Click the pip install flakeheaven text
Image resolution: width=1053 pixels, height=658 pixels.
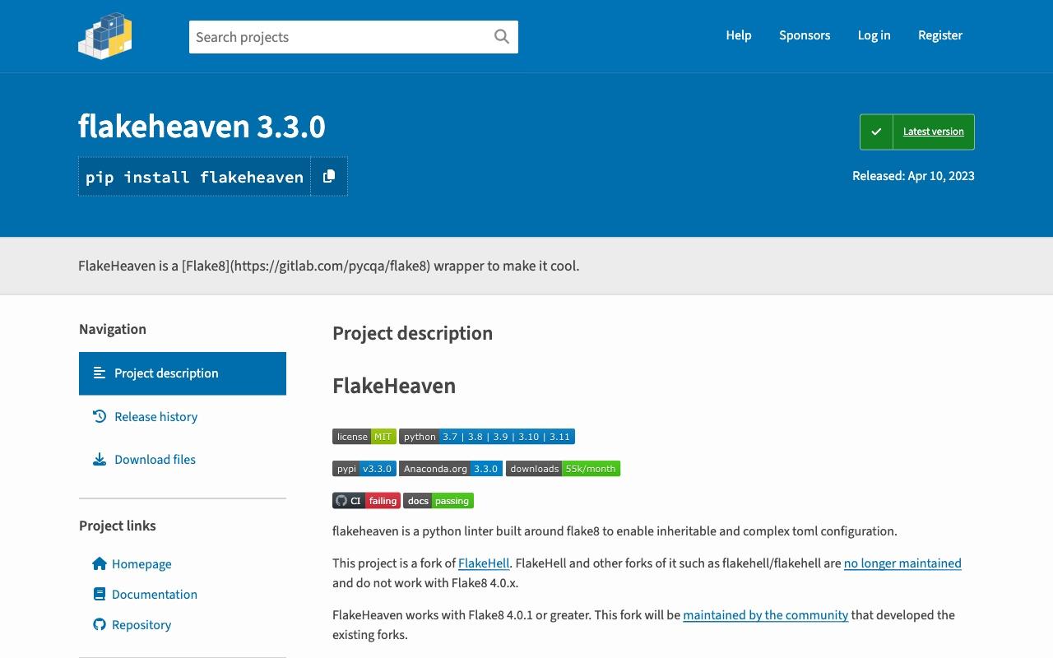click(x=194, y=177)
